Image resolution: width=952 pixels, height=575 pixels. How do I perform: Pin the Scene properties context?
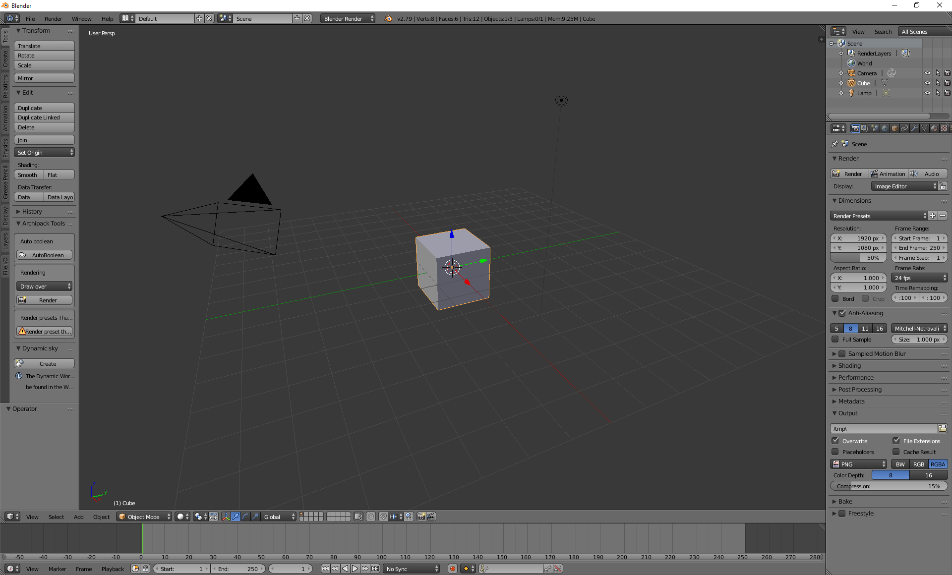coord(835,144)
